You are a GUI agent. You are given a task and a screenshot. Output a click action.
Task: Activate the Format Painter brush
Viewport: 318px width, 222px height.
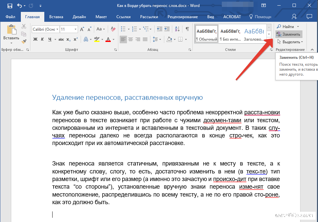[24, 41]
